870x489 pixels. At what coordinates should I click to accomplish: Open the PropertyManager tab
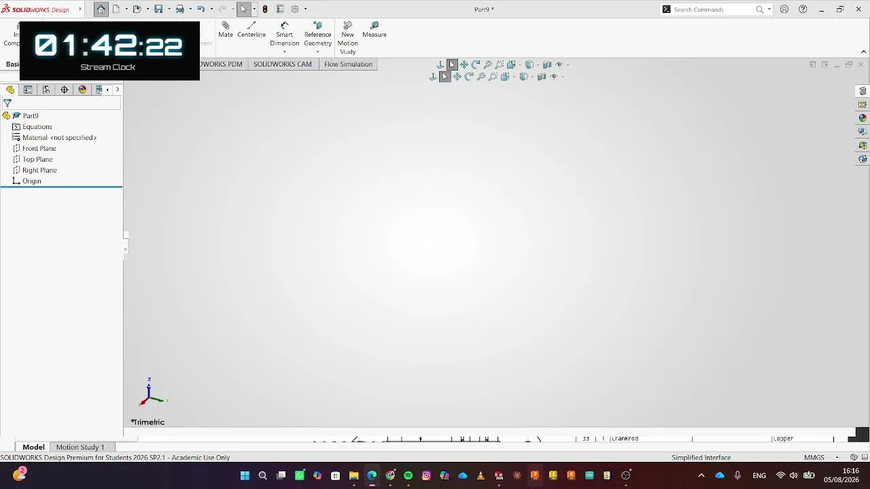[x=28, y=90]
